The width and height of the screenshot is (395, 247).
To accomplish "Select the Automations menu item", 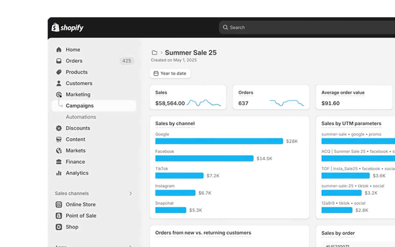I will click(81, 117).
